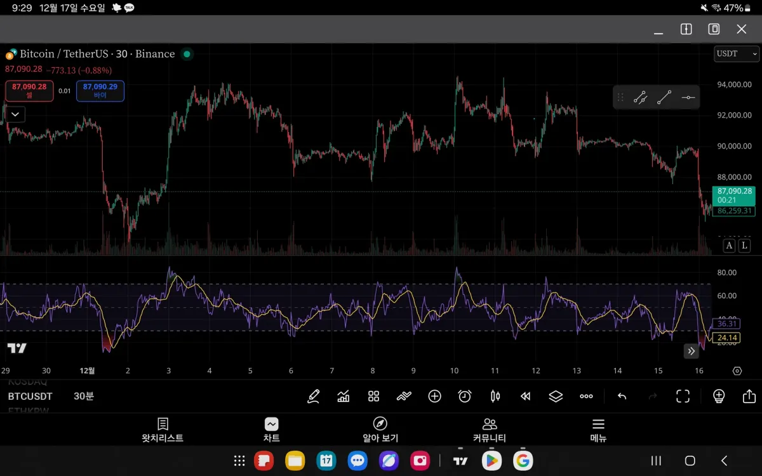Tap the bar replay rewind icon
The height and width of the screenshot is (476, 762).
[x=525, y=397]
